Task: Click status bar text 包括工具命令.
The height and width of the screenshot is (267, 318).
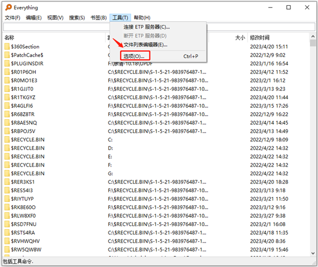Action: (x=18, y=262)
